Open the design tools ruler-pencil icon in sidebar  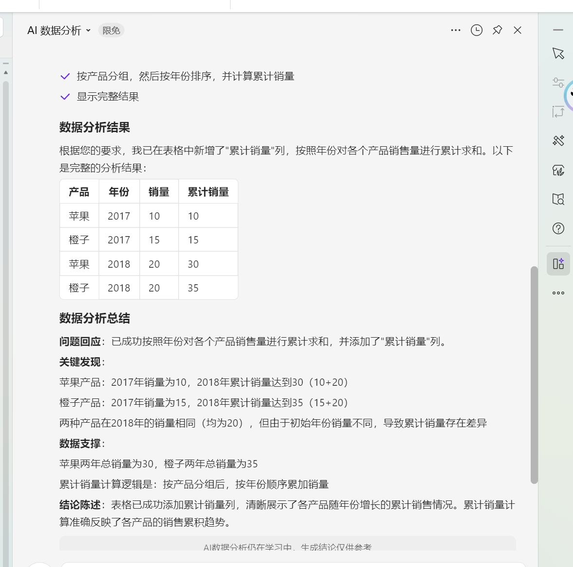pos(558,140)
